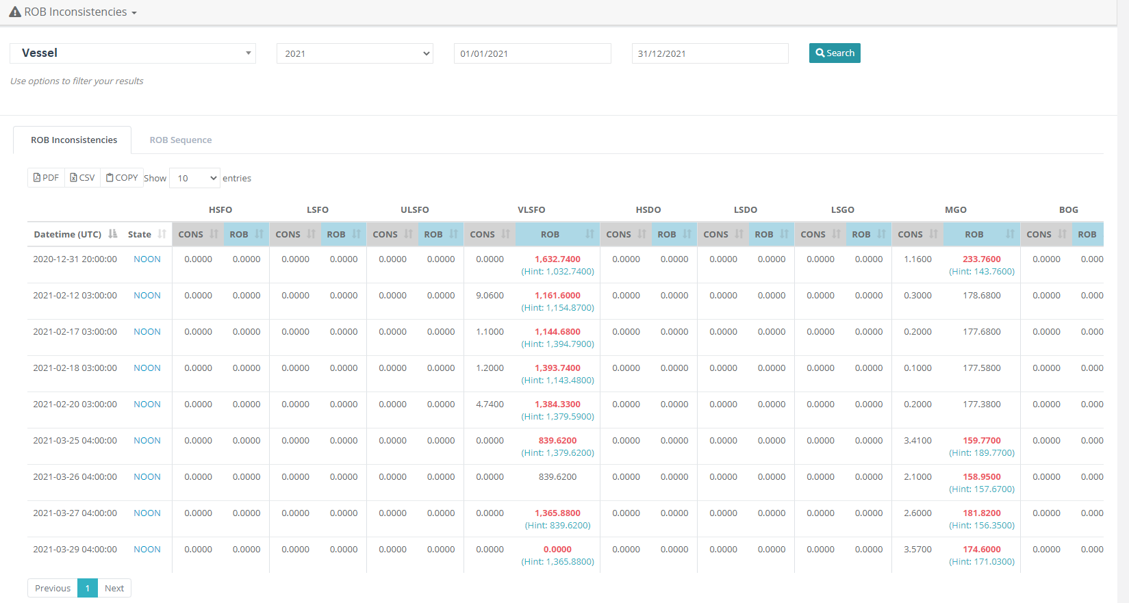Select the MGO ROB value 174.6000
Viewport: 1129px width, 603px height.
(x=982, y=550)
